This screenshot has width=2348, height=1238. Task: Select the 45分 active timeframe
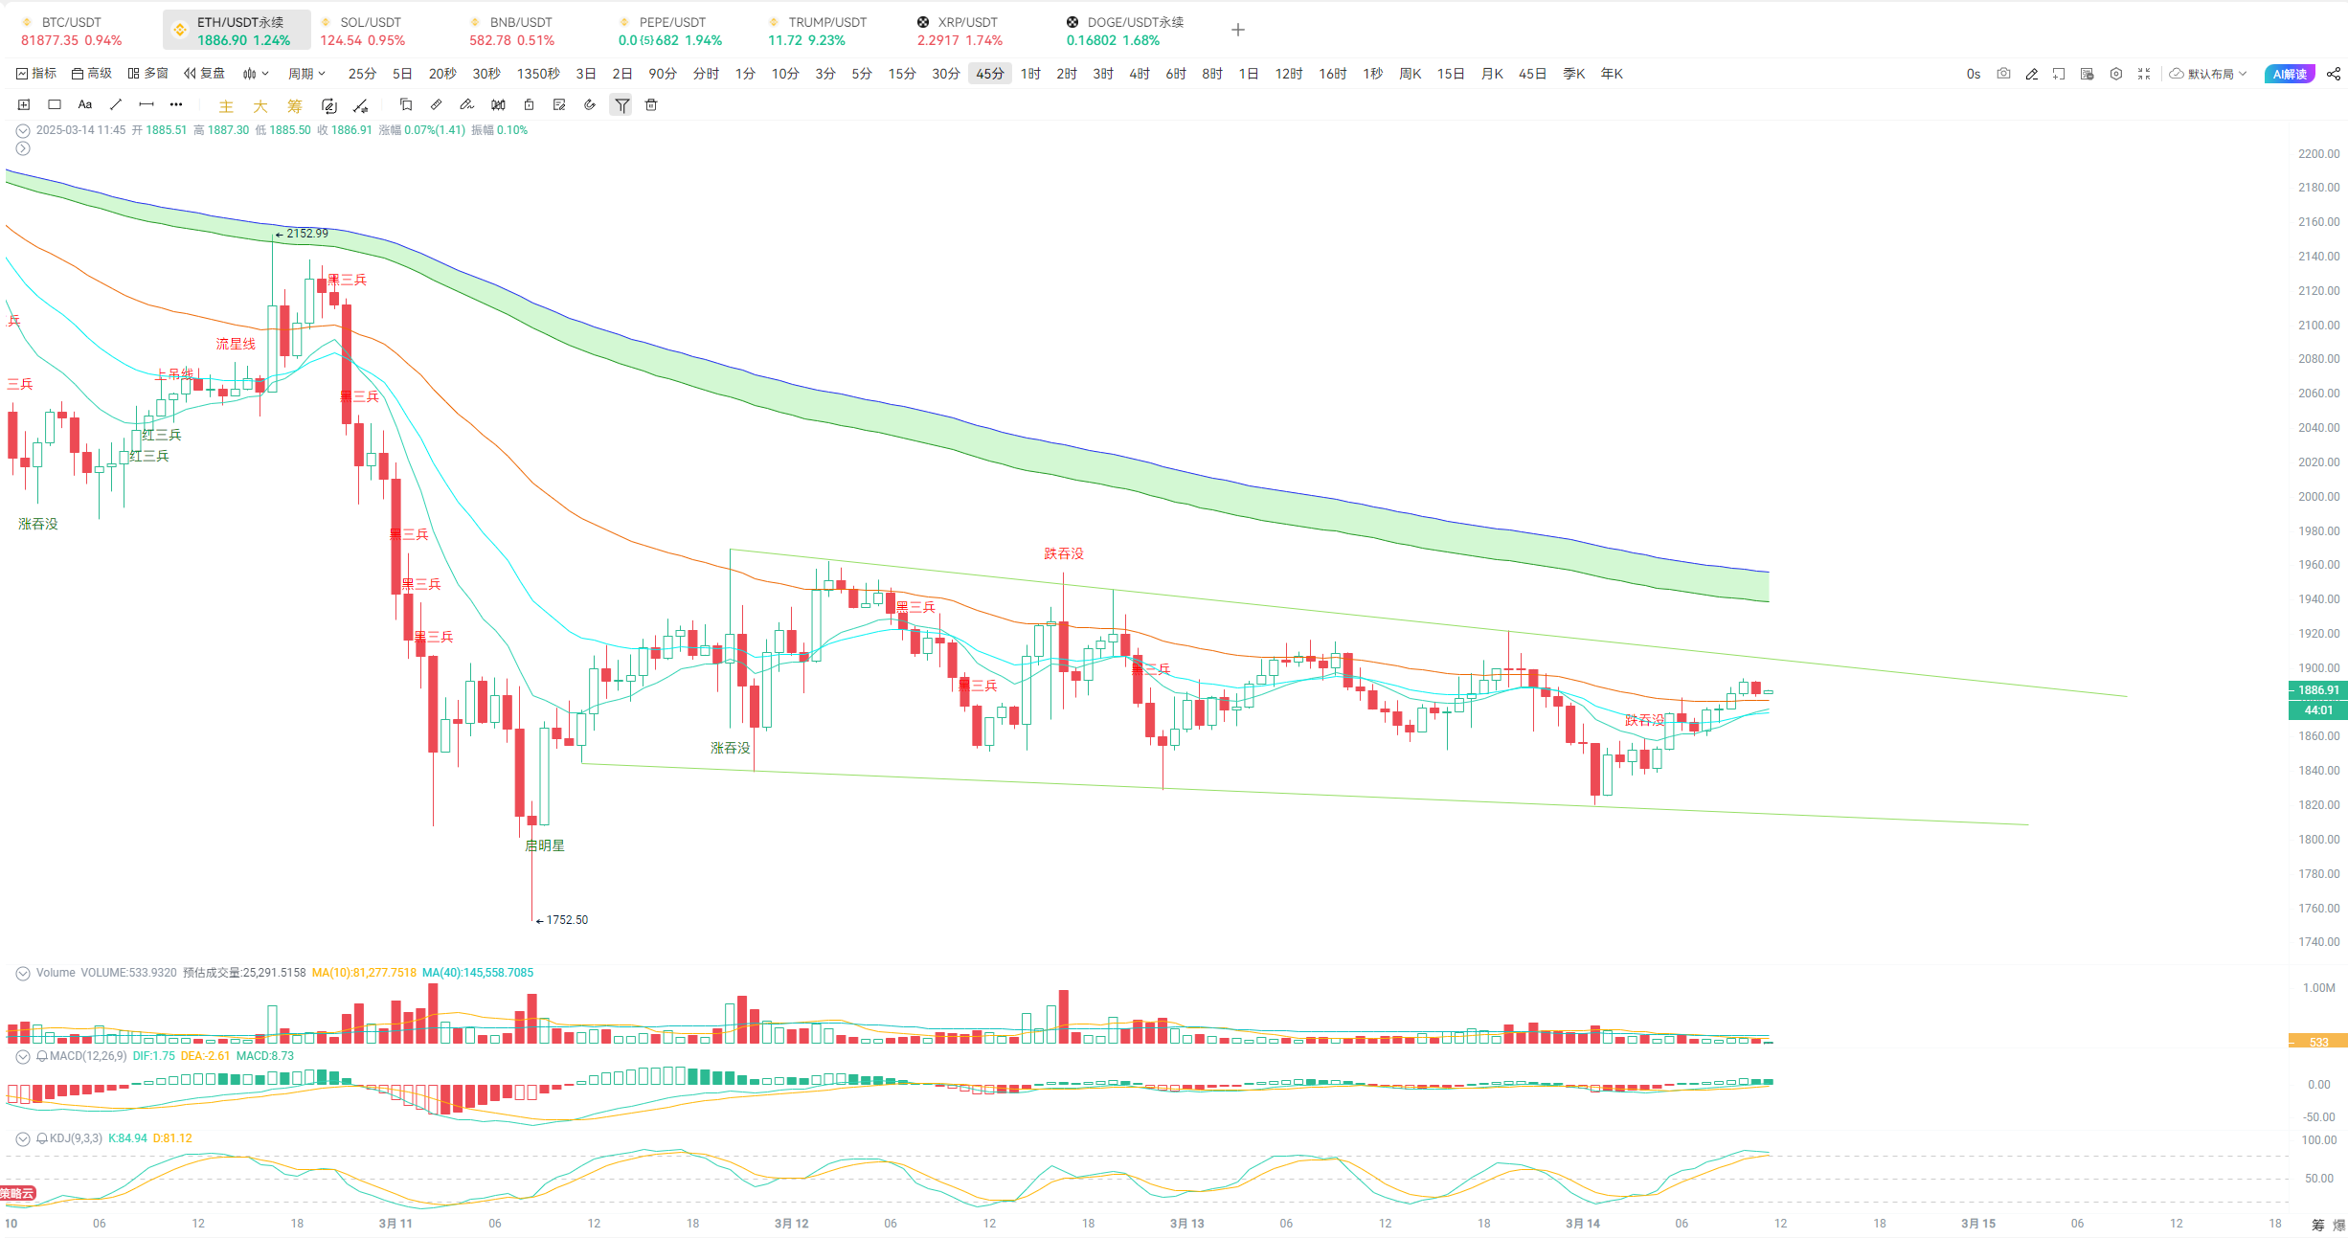[990, 74]
